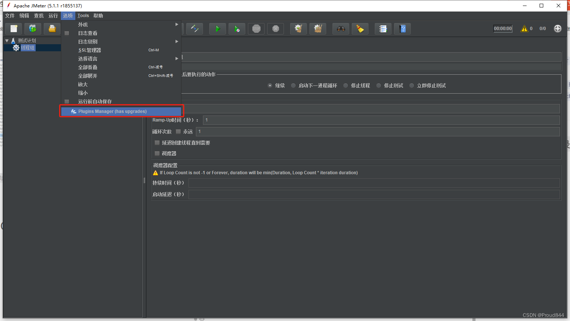
Task: Enable 延迟创建线程直到需要 checkbox
Action: [157, 143]
